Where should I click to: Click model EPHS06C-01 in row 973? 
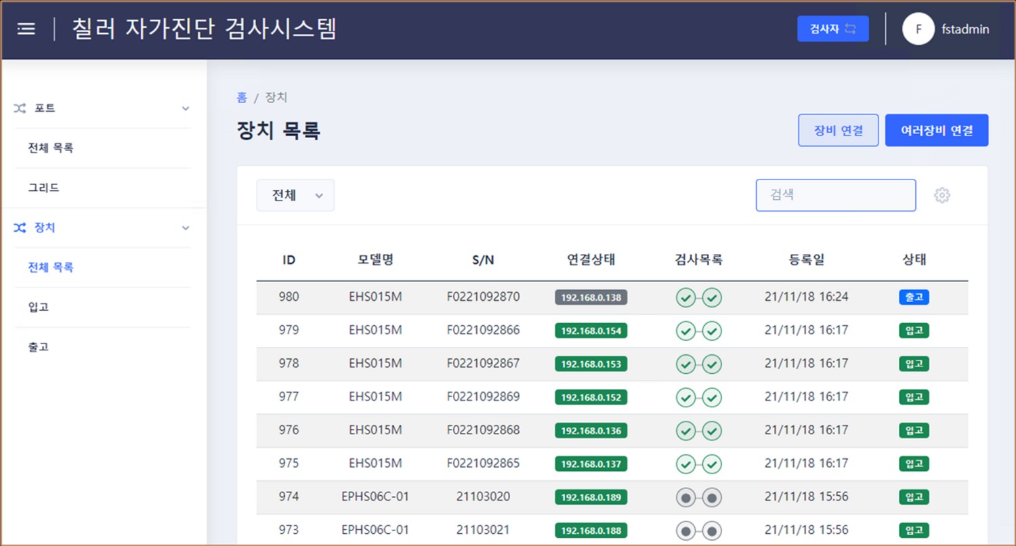click(375, 530)
